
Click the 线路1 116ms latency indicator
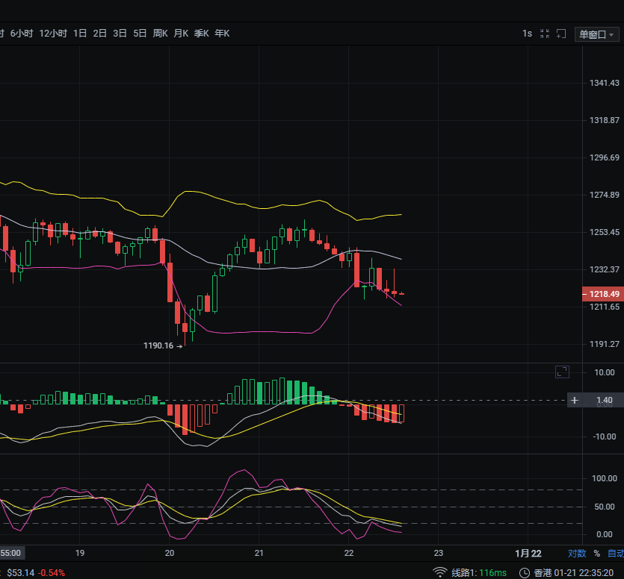479,572
